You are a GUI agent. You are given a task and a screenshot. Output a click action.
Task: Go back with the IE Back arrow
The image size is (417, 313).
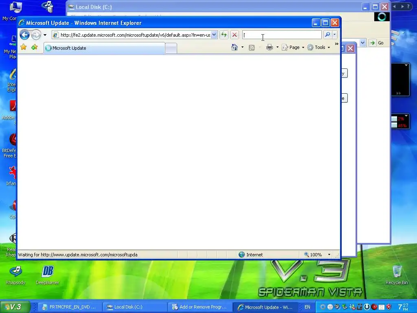[x=24, y=35]
